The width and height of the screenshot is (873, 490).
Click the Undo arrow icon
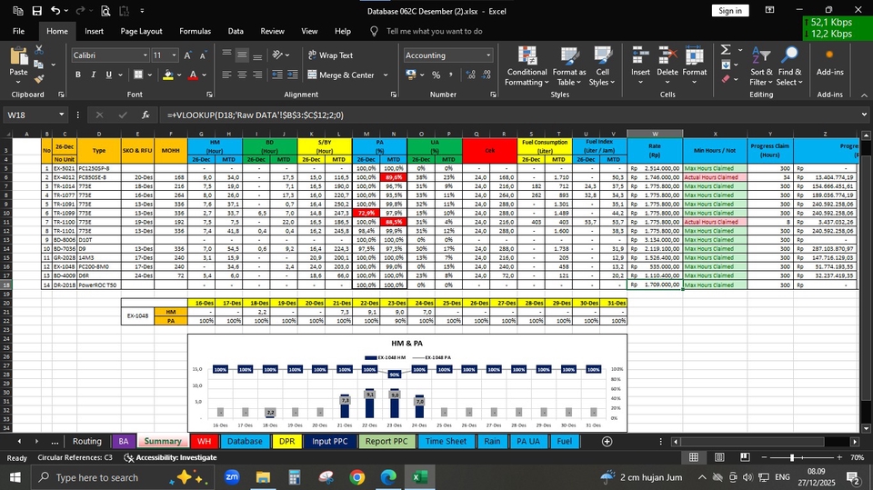pyautogui.click(x=55, y=11)
